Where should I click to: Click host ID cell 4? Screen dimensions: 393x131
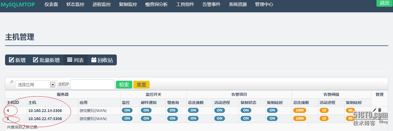(x=16, y=111)
